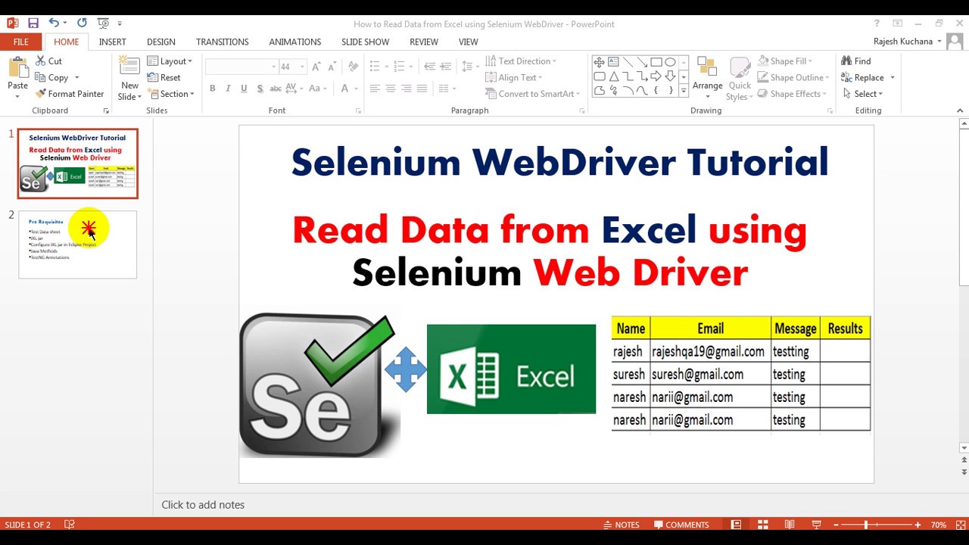Select the Rectangle shape in gallery
The width and height of the screenshot is (969, 545).
(x=656, y=62)
